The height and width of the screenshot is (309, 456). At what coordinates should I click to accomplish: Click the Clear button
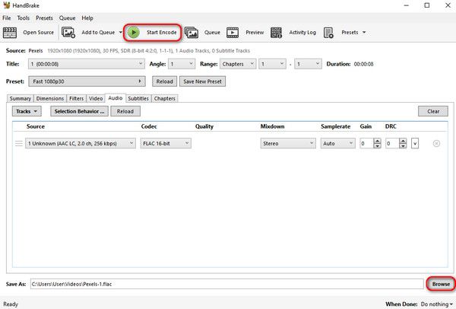tap(433, 111)
